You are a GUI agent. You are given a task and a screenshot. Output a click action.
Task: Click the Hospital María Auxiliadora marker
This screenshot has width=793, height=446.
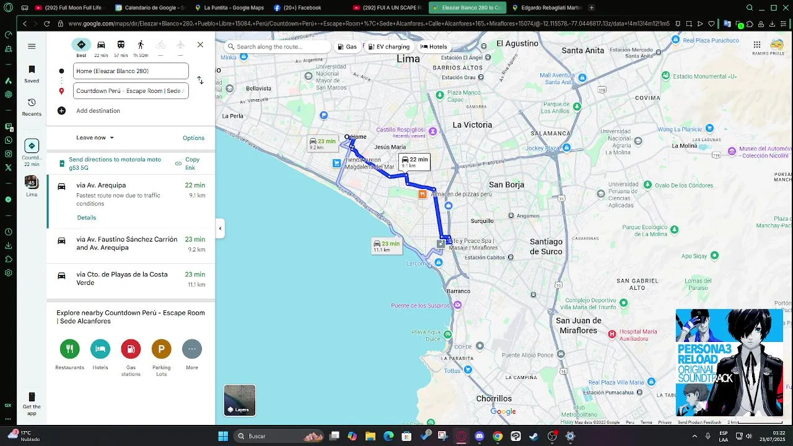(x=612, y=334)
